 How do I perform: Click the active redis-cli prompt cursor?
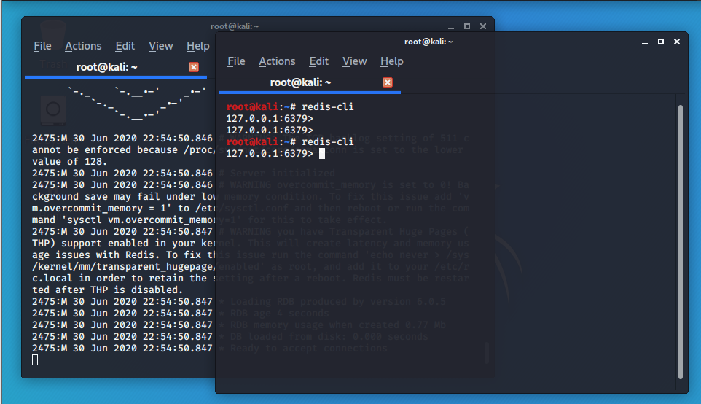tap(322, 153)
